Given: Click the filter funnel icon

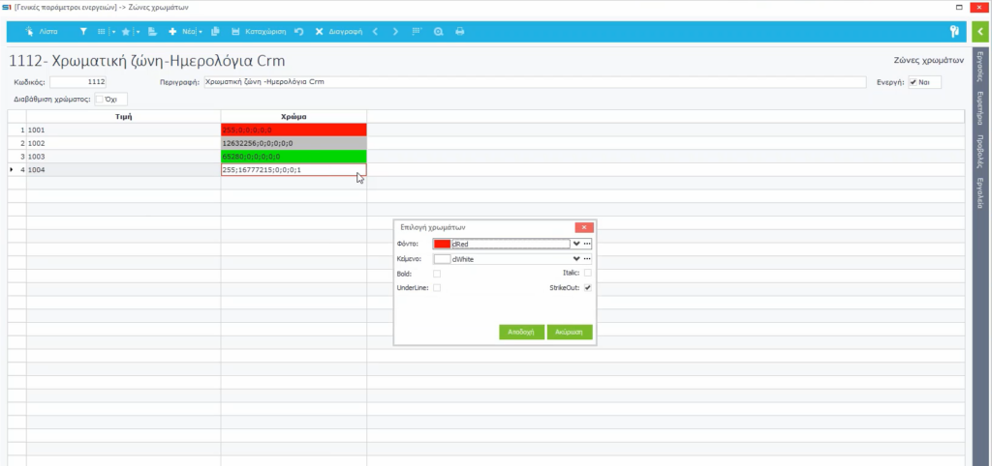Looking at the screenshot, I should (83, 31).
